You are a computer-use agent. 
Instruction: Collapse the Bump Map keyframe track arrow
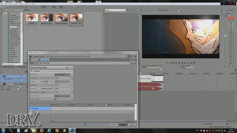click(x=30, y=108)
